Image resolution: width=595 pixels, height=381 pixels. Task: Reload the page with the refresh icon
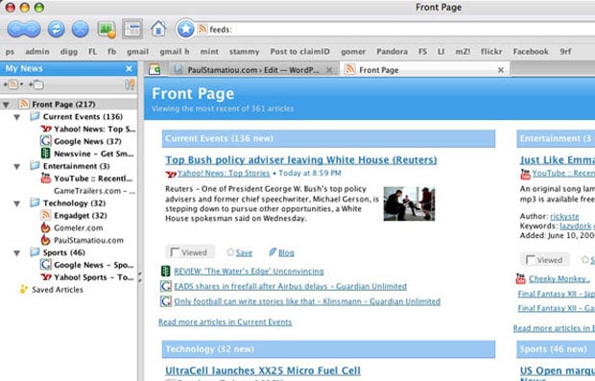tap(56, 29)
